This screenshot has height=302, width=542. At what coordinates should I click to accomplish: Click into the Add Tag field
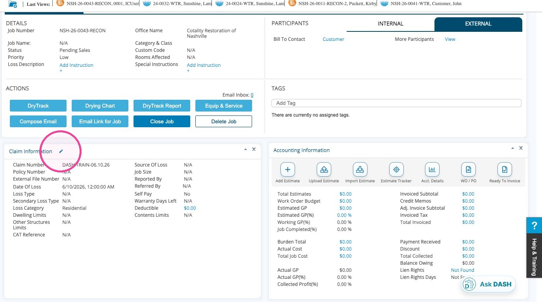[x=396, y=103]
